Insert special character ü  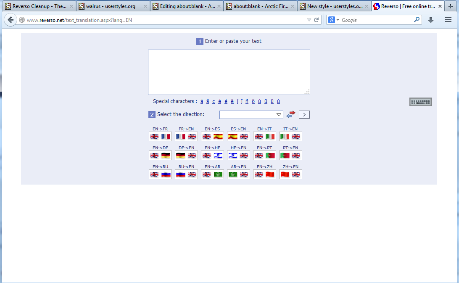[x=266, y=101]
